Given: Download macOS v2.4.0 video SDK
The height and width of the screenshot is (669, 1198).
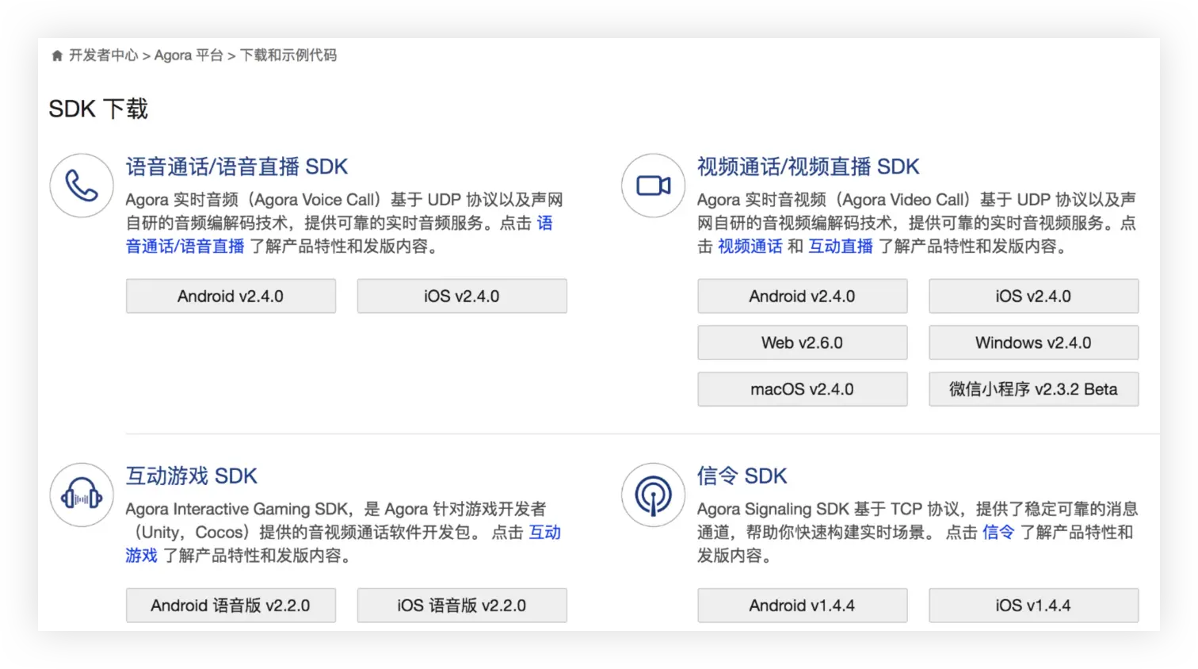Looking at the screenshot, I should point(803,389).
